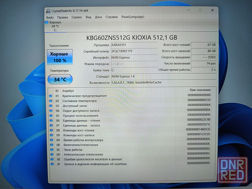
Task: Open the Справка menu
Action: pos(112,17)
